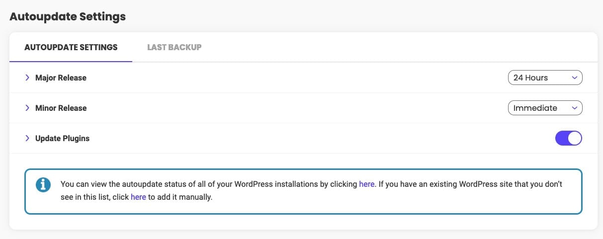Follow the 'here' link to view autoupdate status
Viewport: 603px width, 239px height.
(x=366, y=184)
